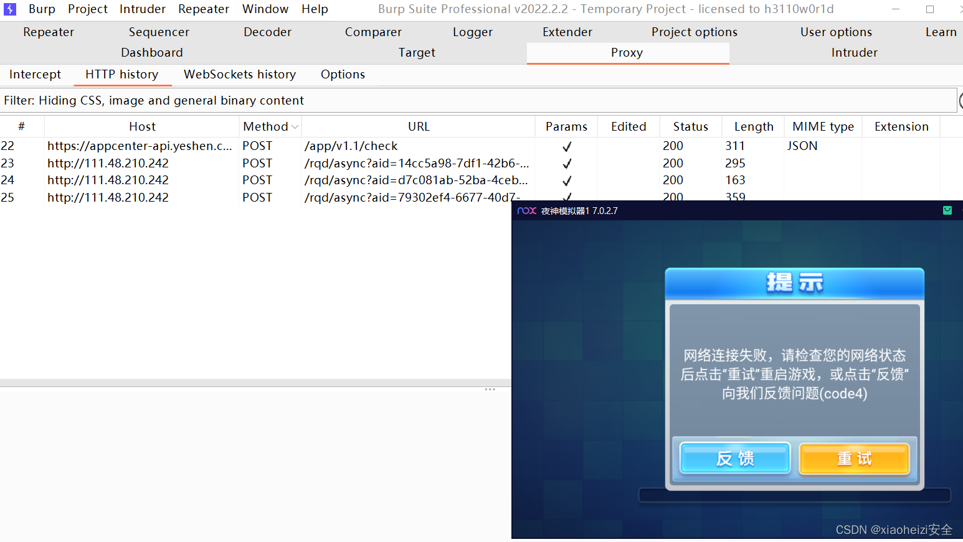The width and height of the screenshot is (963, 542).
Task: Click the Params checkmark for row 24
Action: (567, 181)
